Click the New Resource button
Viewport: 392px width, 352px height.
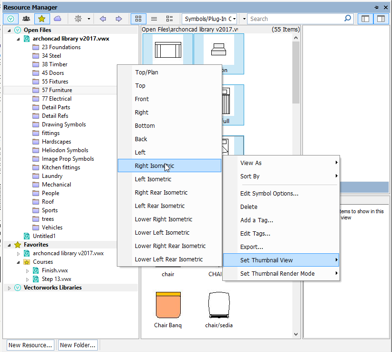[30, 344]
